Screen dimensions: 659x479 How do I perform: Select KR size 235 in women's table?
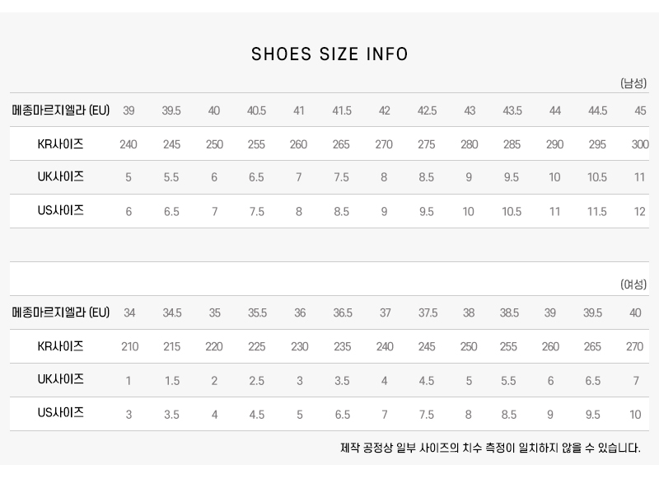(x=343, y=347)
